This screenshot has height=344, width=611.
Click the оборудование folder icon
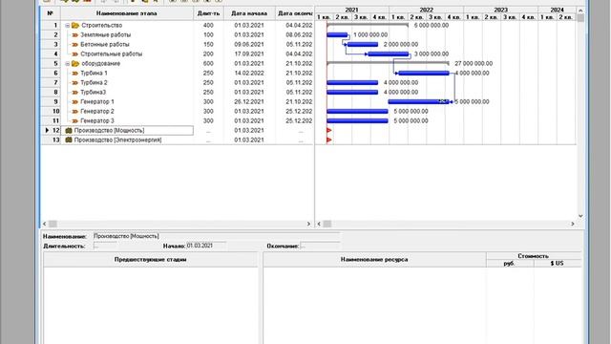click(x=75, y=64)
